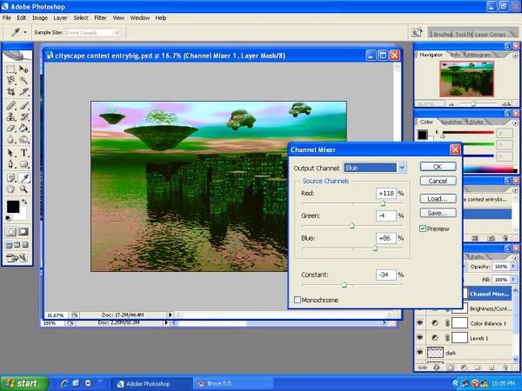This screenshot has width=522, height=391.
Task: Select the Move tool
Action: click(23, 70)
